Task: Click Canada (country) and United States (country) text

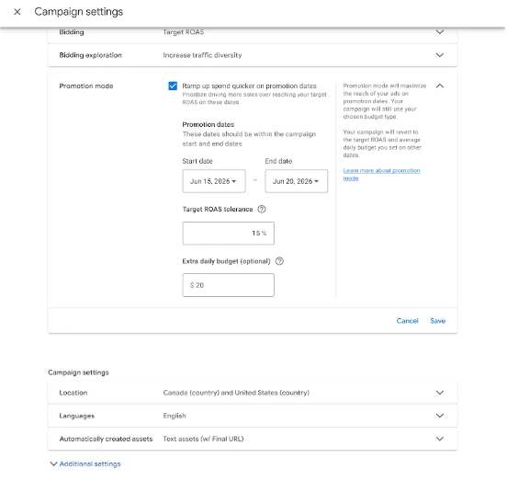Action: click(x=236, y=393)
